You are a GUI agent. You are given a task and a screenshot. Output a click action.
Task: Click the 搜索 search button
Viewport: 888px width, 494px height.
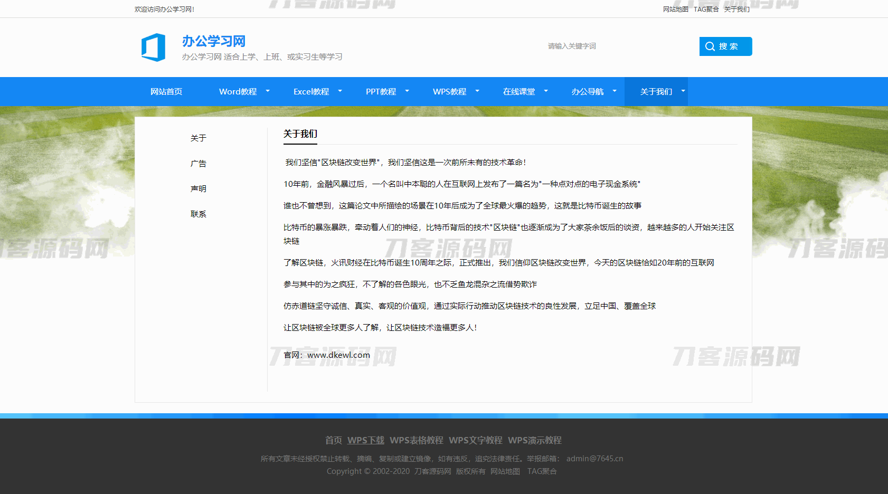[x=725, y=46]
